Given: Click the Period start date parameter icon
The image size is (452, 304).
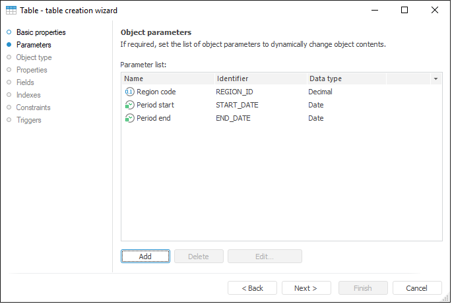Looking at the screenshot, I should [129, 105].
